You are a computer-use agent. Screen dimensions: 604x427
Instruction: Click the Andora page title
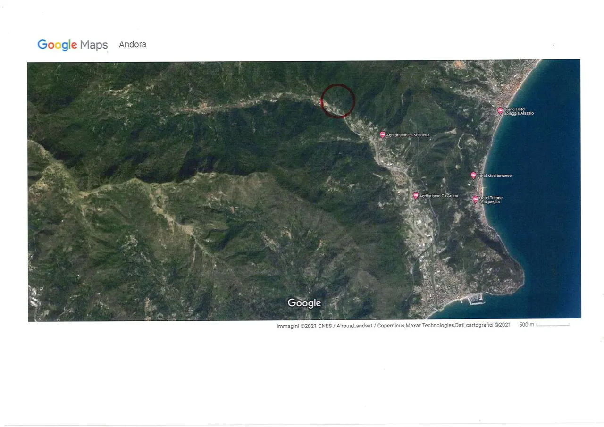pyautogui.click(x=133, y=44)
